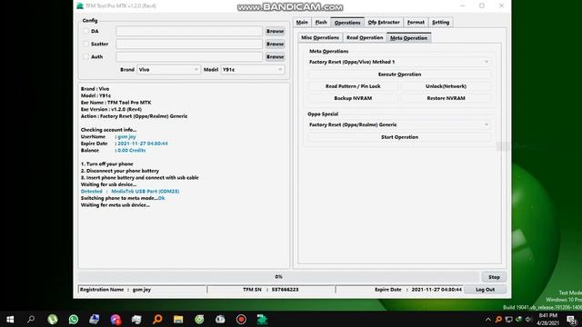Select the Operations tab
The height and width of the screenshot is (327, 582).
(x=347, y=22)
